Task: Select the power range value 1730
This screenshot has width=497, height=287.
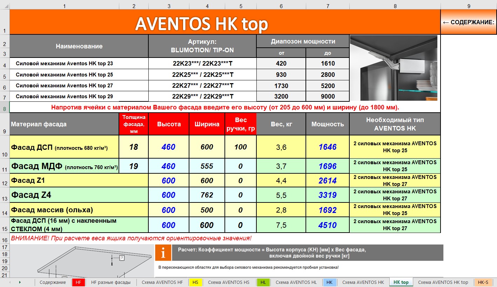Action: (281, 86)
